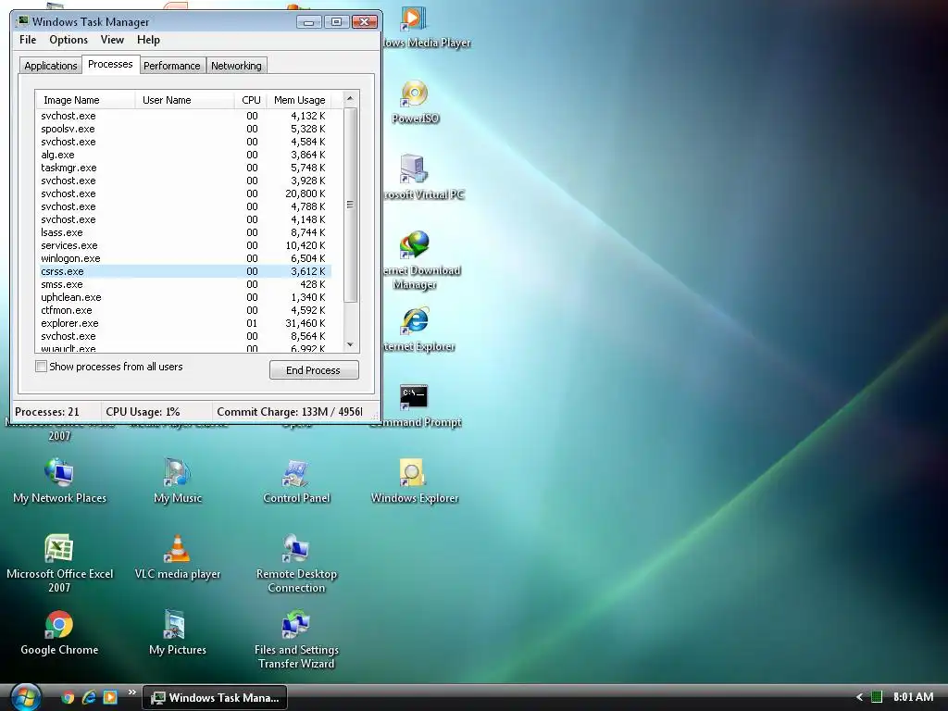
Task: Select the services.exe process row
Action: (185, 245)
